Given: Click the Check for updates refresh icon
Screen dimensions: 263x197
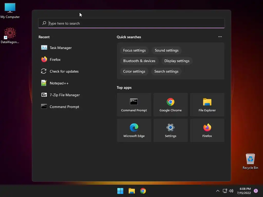Looking at the screenshot, I should pos(44,71).
